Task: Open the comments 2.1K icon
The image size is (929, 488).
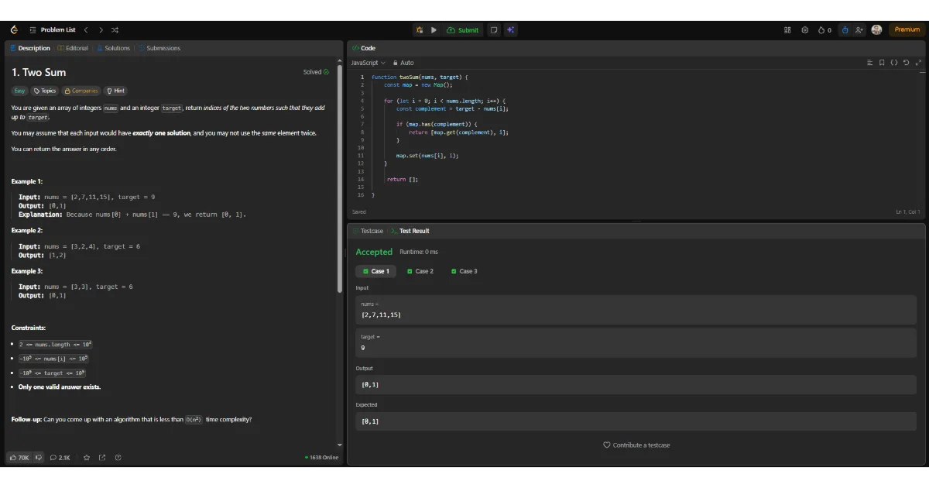Action: pos(60,458)
